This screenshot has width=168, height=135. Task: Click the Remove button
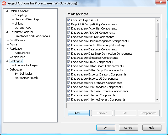pos(102,113)
